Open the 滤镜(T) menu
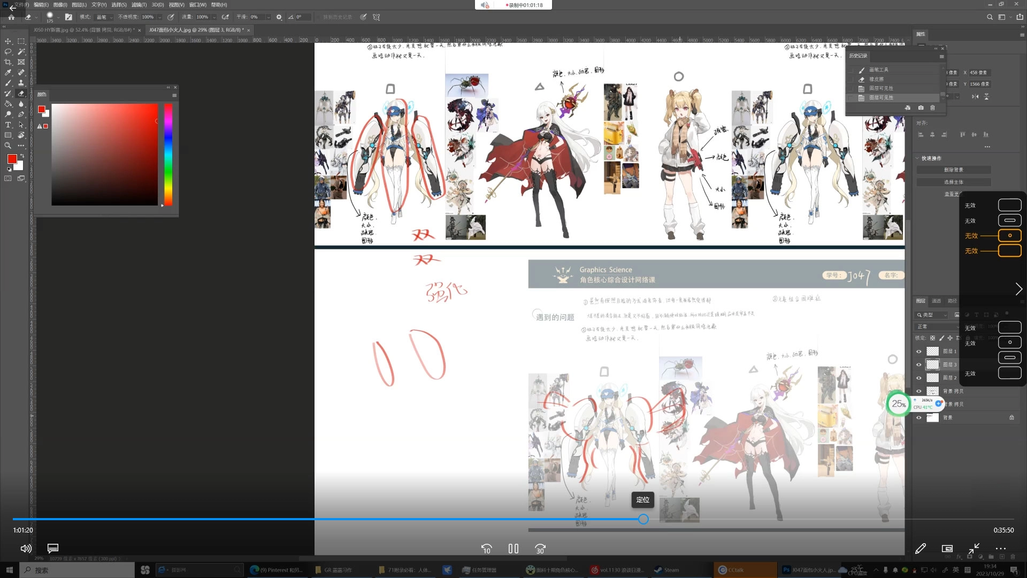1027x578 pixels. tap(139, 5)
